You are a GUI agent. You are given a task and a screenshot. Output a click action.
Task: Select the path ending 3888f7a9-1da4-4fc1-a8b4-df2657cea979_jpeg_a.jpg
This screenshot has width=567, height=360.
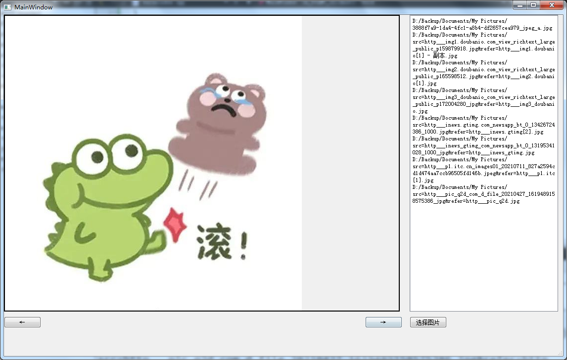click(x=483, y=25)
